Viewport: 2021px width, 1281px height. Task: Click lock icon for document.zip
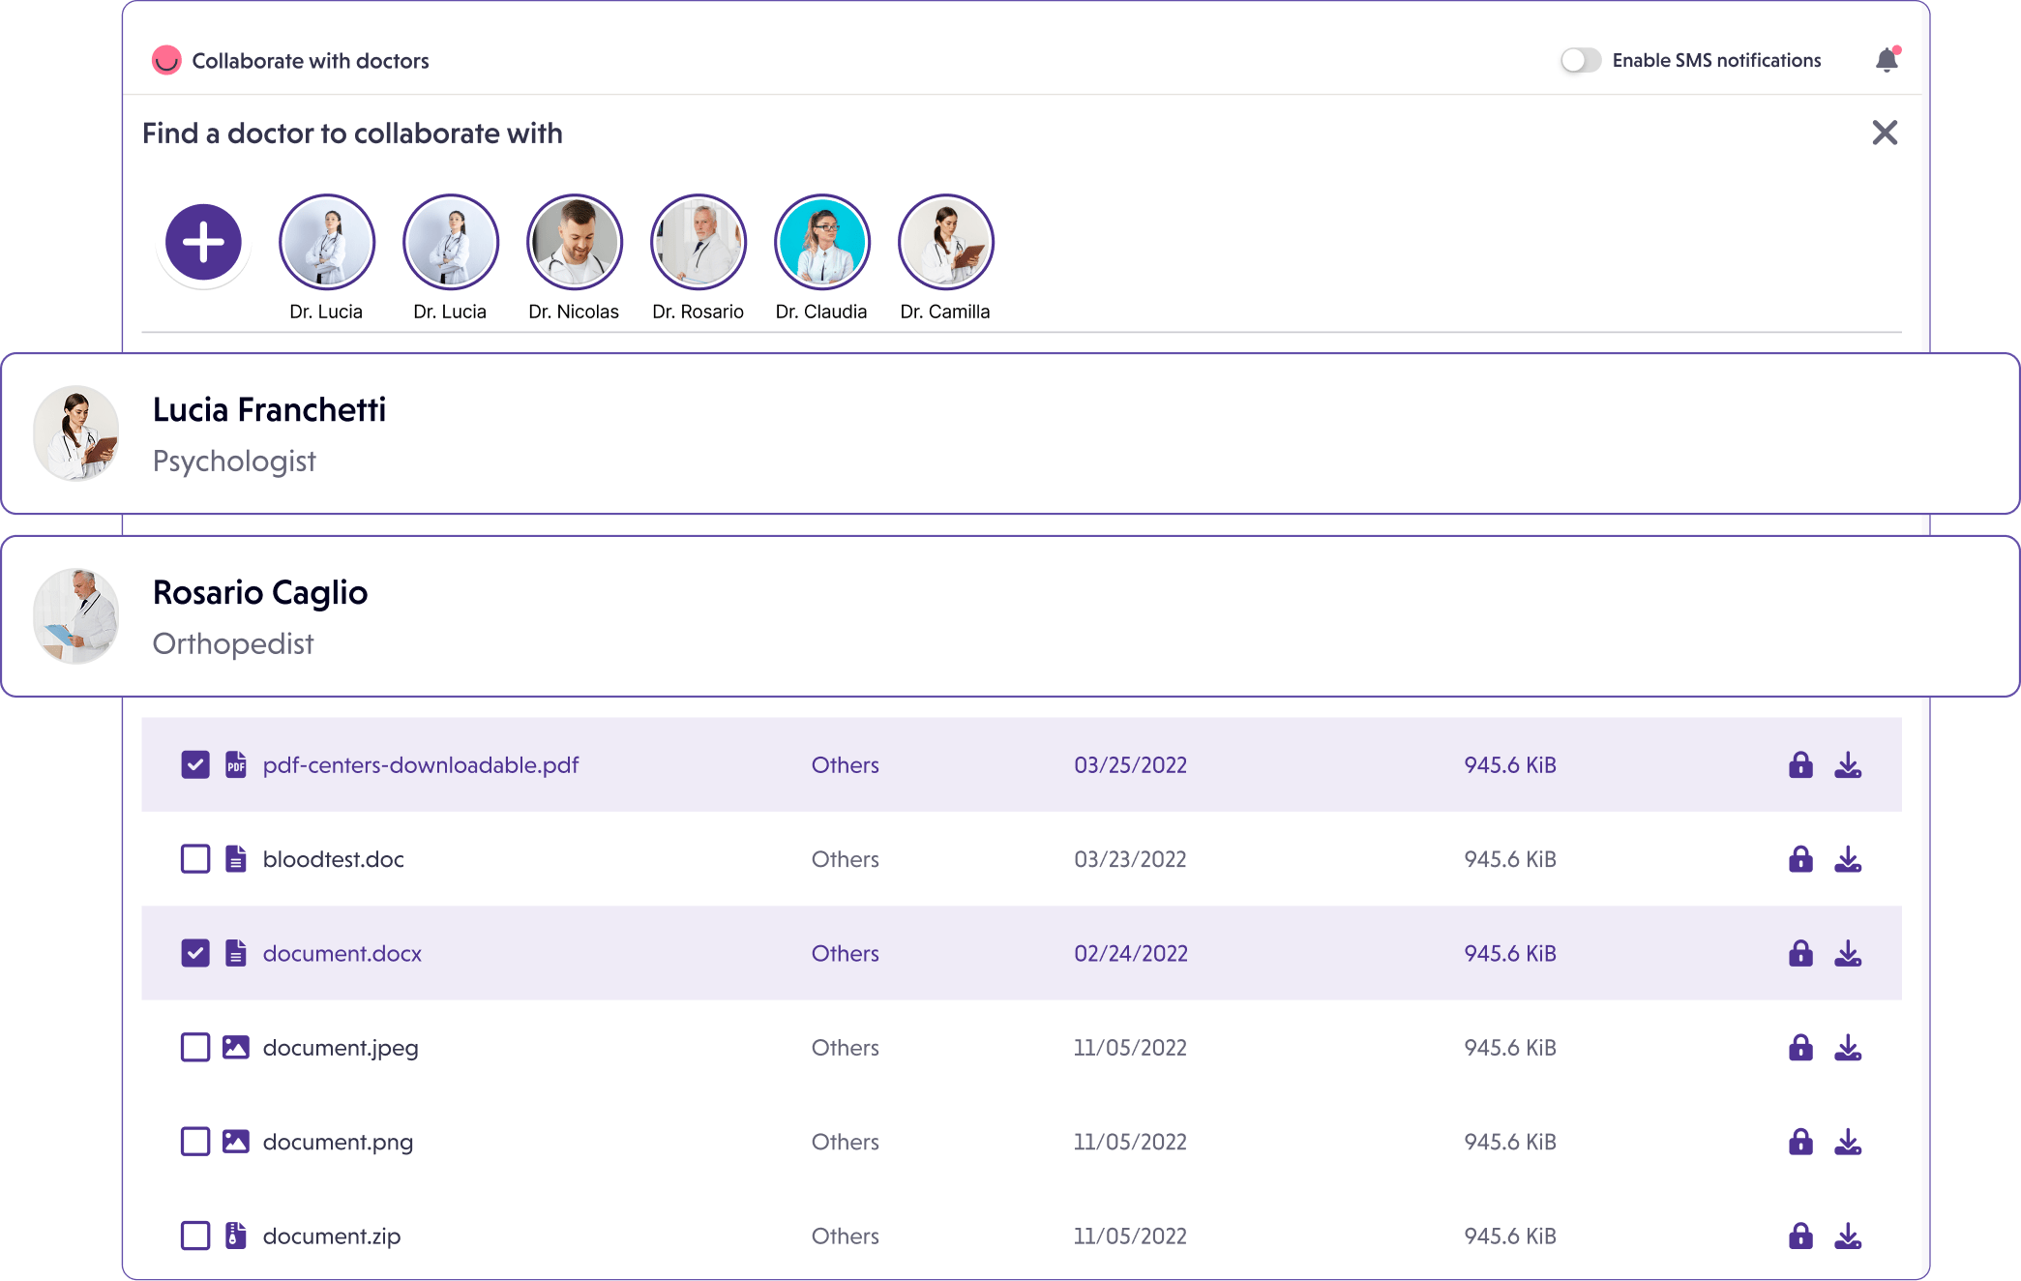[x=1799, y=1236]
